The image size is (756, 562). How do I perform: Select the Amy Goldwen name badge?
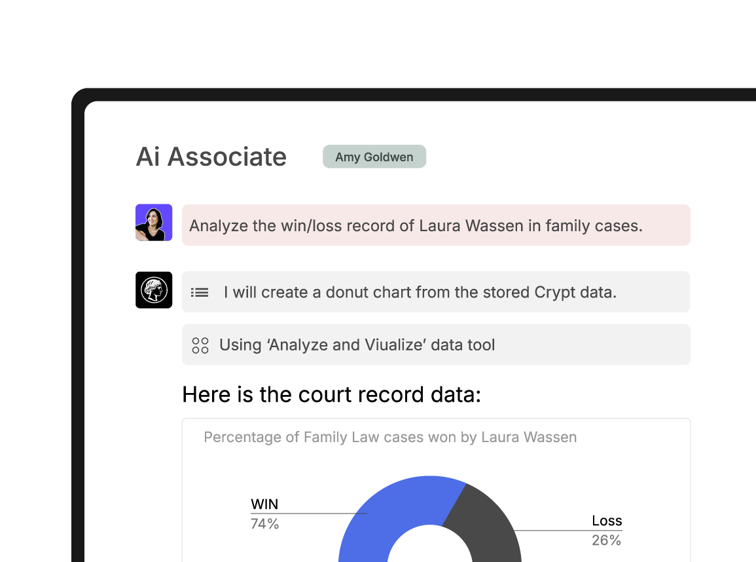tap(374, 157)
